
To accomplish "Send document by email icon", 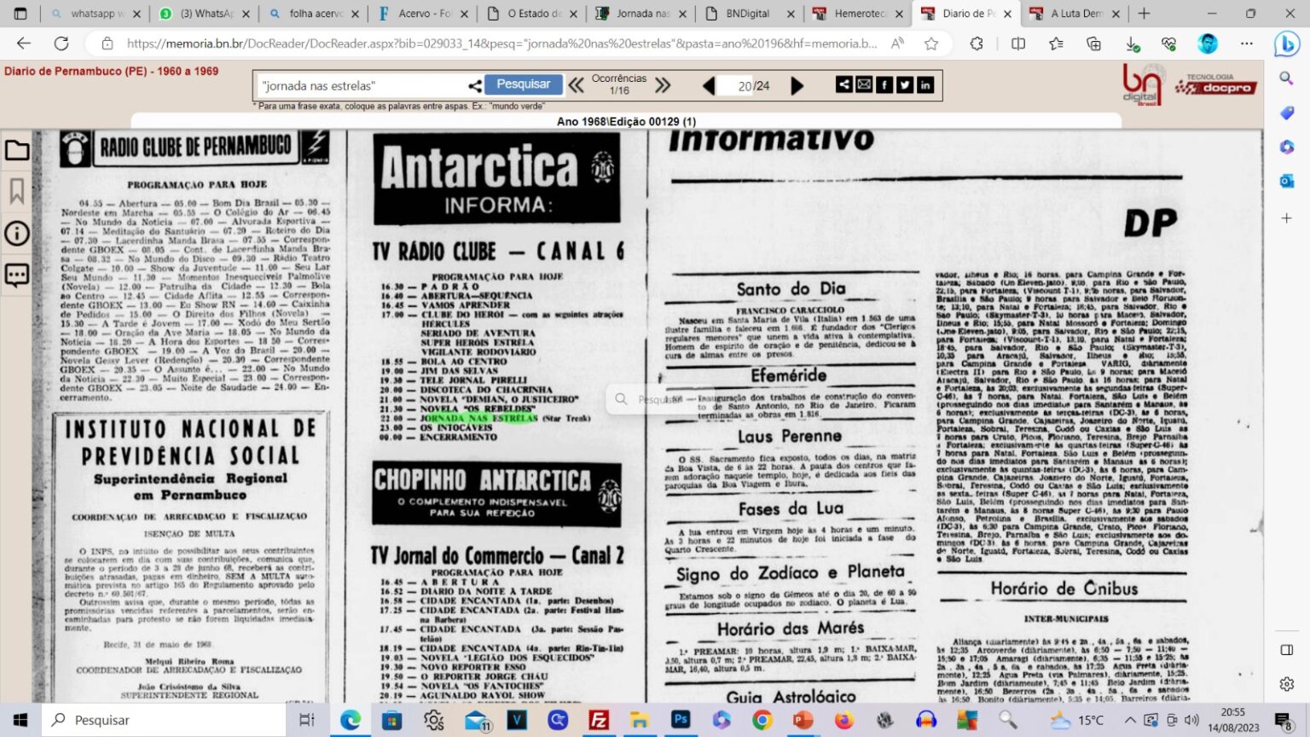I will pyautogui.click(x=864, y=84).
